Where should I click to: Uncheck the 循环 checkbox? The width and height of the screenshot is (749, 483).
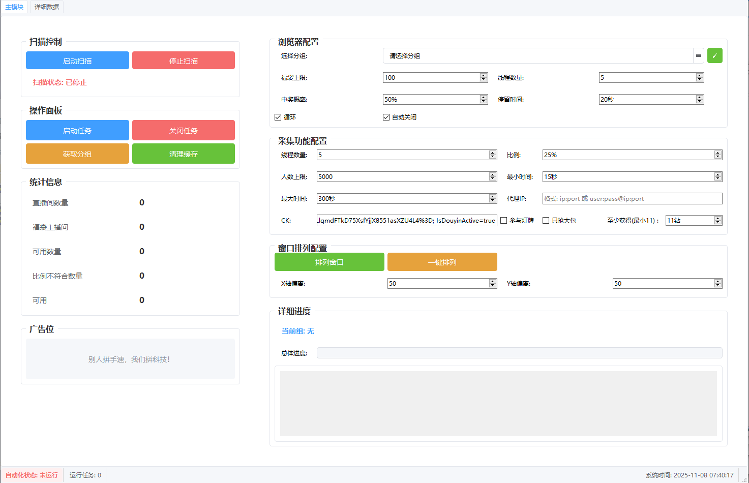coord(278,116)
